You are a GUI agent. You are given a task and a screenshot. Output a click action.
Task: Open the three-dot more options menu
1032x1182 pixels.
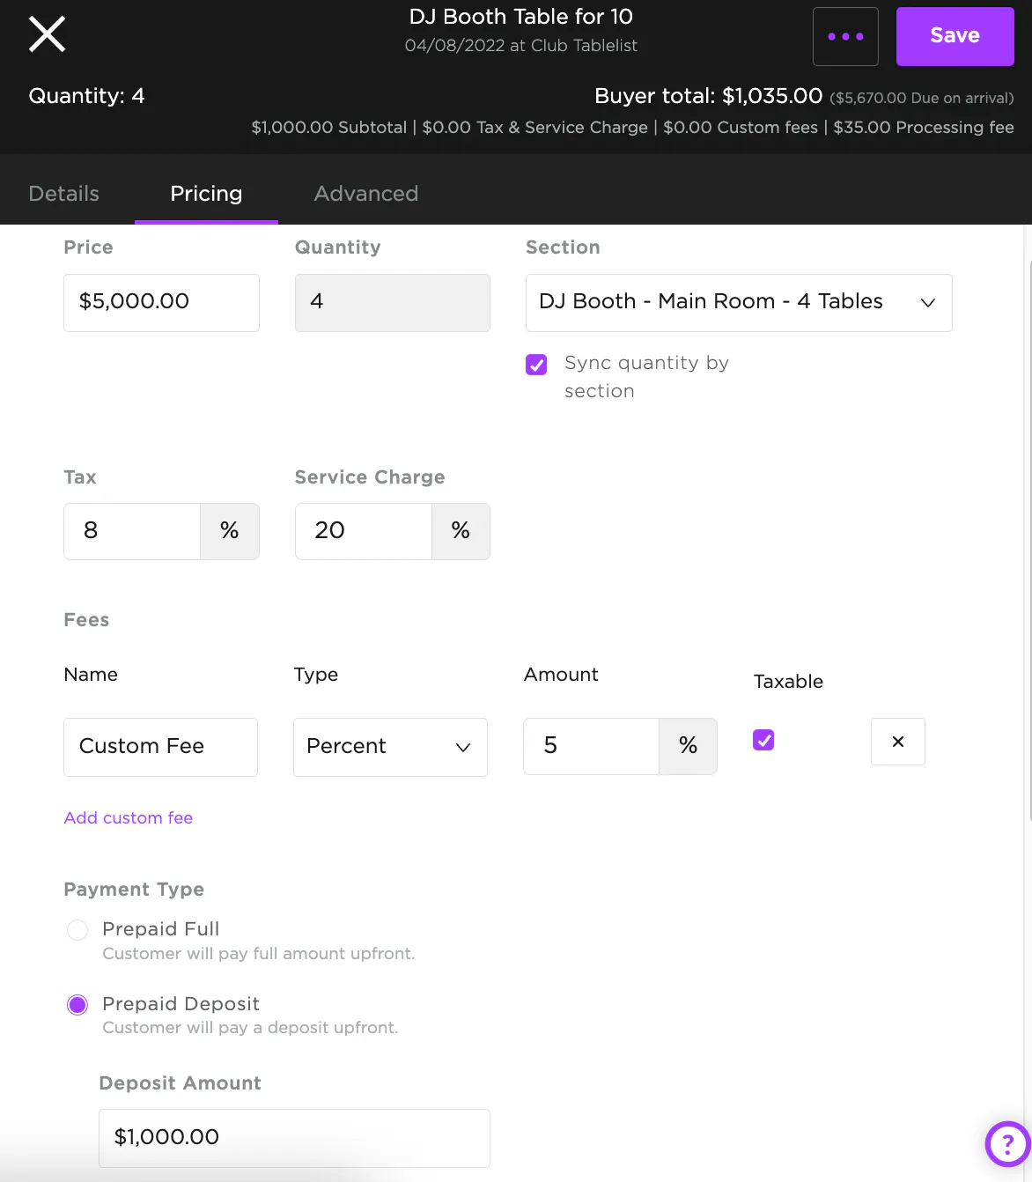tap(845, 37)
